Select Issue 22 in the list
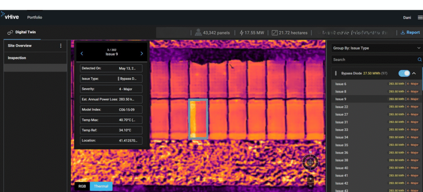Viewport: 423px width, 192px height. coord(377,107)
